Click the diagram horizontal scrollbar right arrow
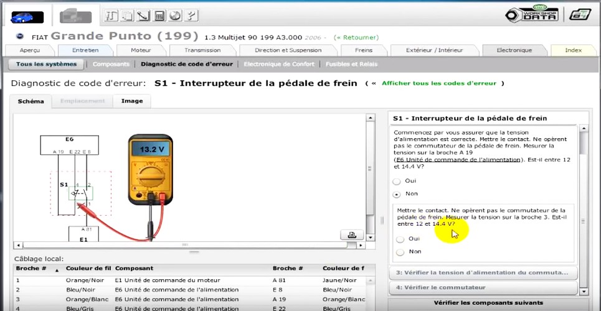Viewport: 601px width, 311px height. [359, 244]
